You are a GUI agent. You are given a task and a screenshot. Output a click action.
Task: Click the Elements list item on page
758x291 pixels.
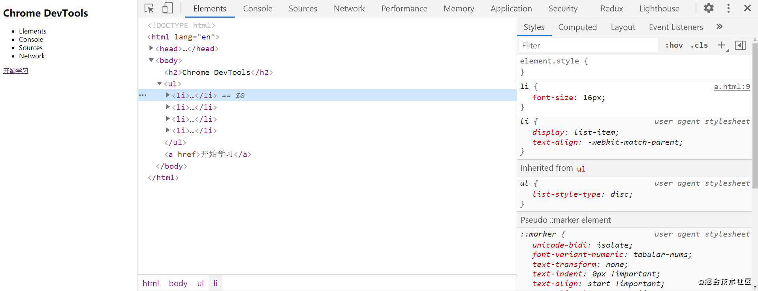[32, 31]
